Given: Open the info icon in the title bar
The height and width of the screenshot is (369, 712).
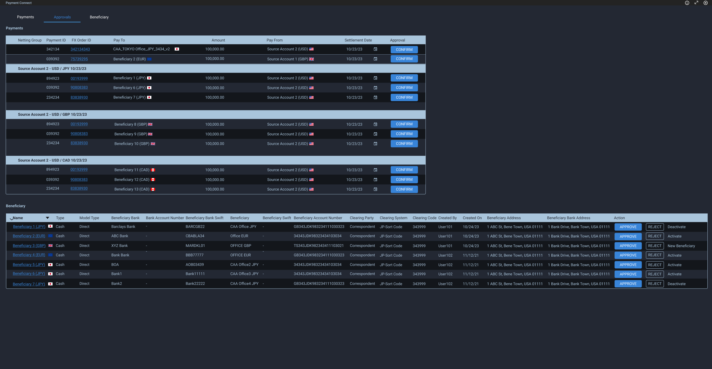Looking at the screenshot, I should [x=687, y=3].
